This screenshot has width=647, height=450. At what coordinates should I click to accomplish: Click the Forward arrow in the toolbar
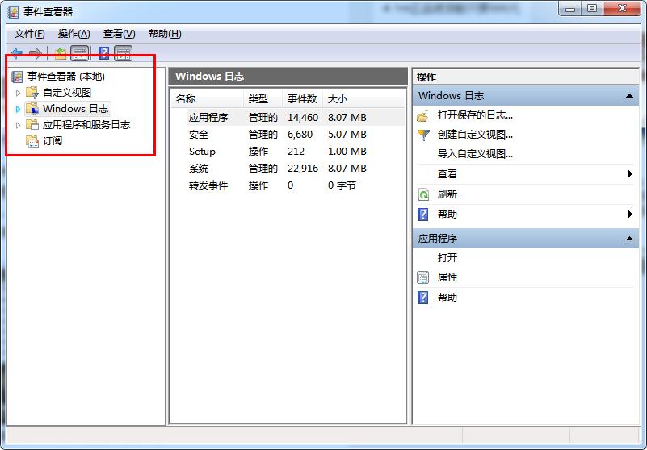tap(36, 53)
